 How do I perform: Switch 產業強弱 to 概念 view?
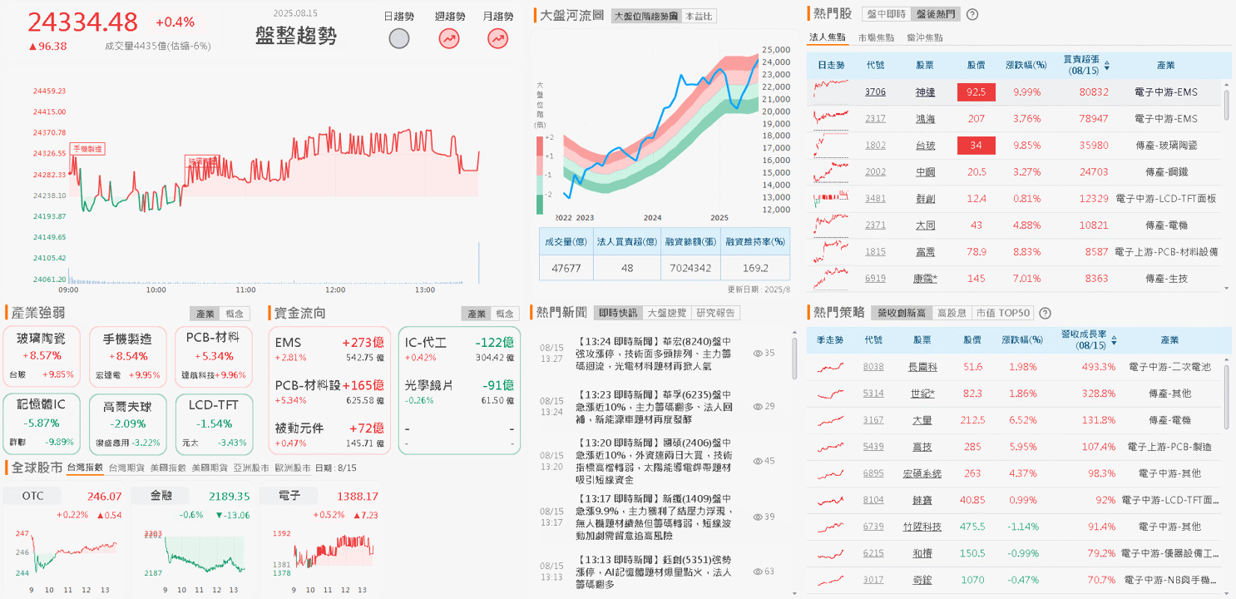click(235, 314)
